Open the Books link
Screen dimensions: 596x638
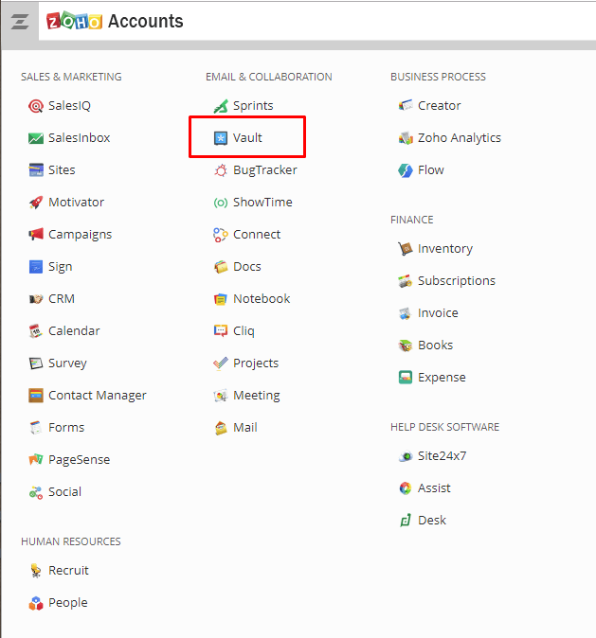click(436, 346)
